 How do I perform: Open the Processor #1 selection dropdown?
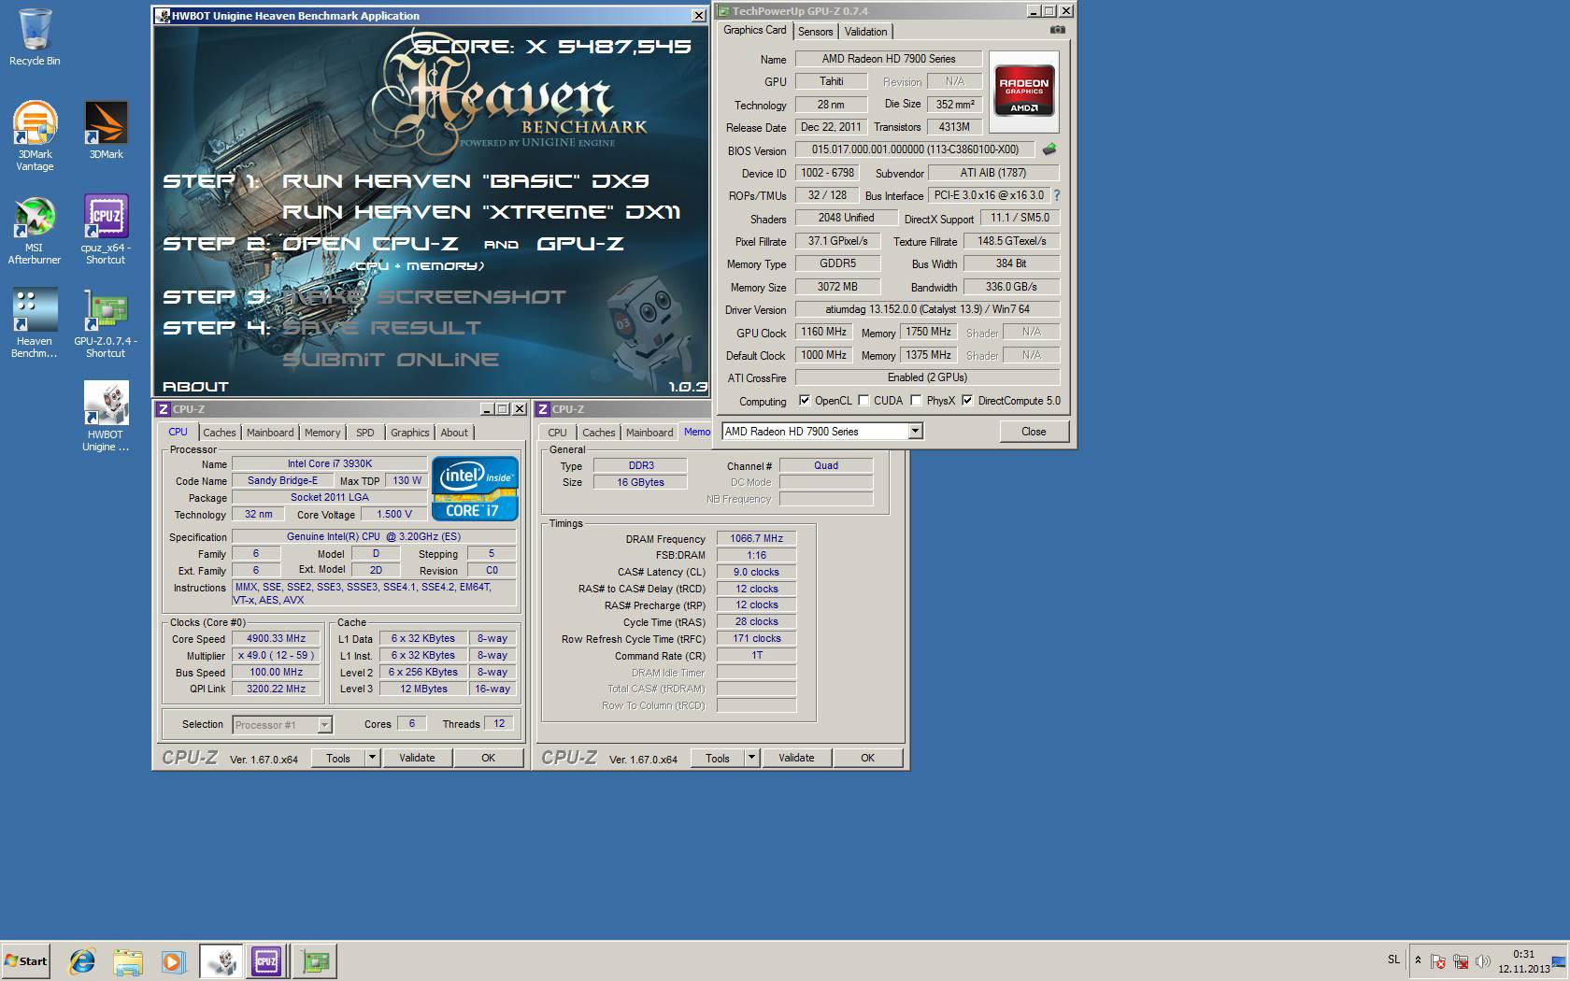282,725
